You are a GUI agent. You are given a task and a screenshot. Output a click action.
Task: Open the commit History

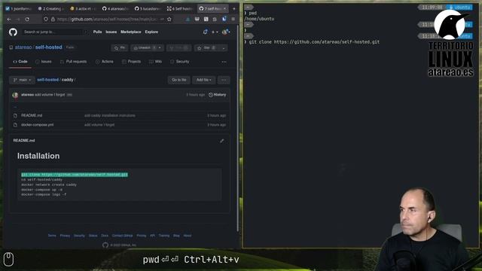click(218, 95)
